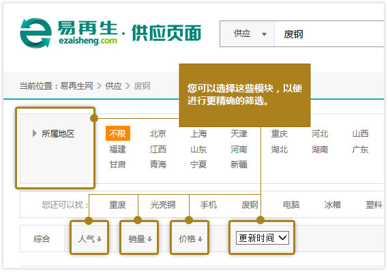Filter by region 河南
Image resolution: width=388 pixels, height=272 pixels.
[x=239, y=149]
